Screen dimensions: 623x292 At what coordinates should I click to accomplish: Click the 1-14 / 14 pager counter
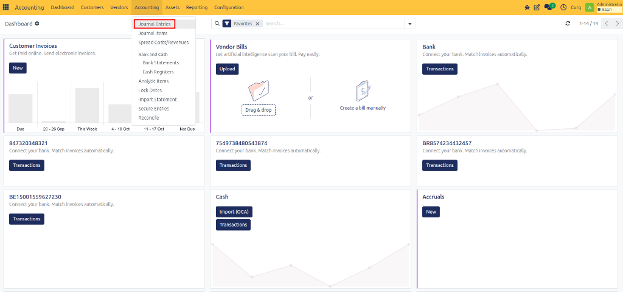[588, 24]
